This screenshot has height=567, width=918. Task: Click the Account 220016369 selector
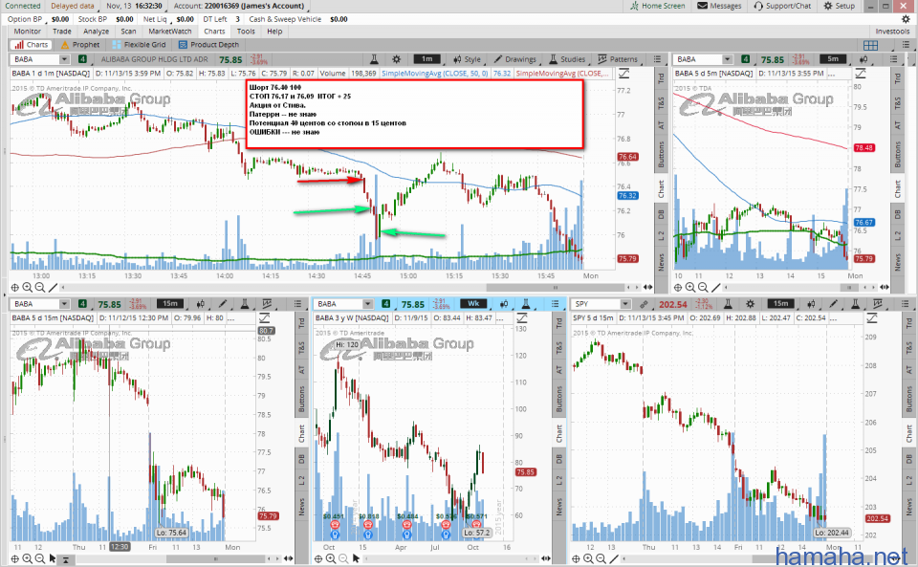click(239, 6)
